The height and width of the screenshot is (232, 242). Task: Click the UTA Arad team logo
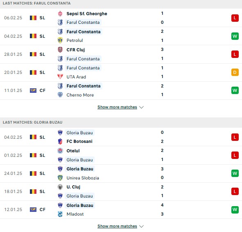(x=60, y=77)
